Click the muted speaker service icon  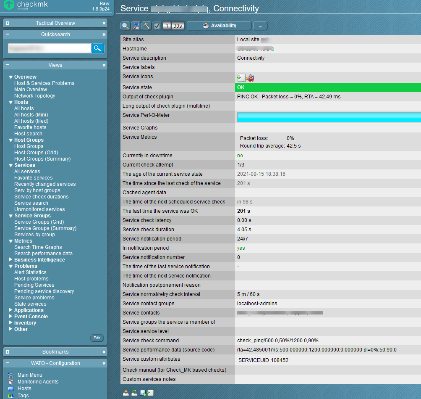pos(251,78)
